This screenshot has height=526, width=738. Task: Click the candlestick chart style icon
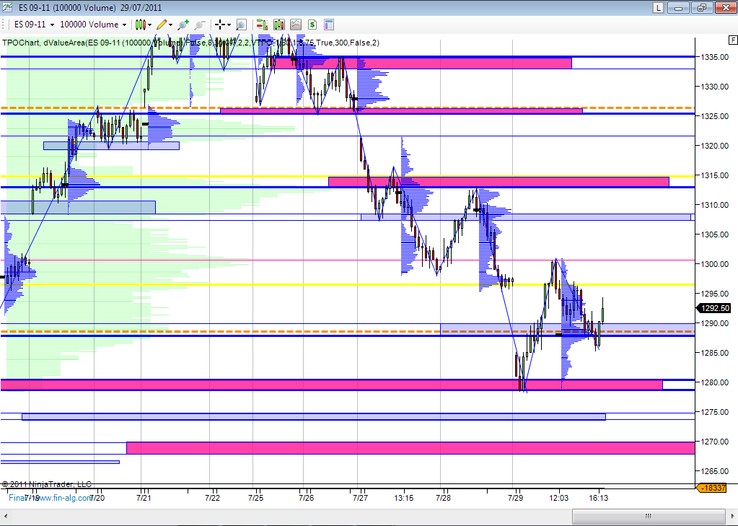click(140, 25)
